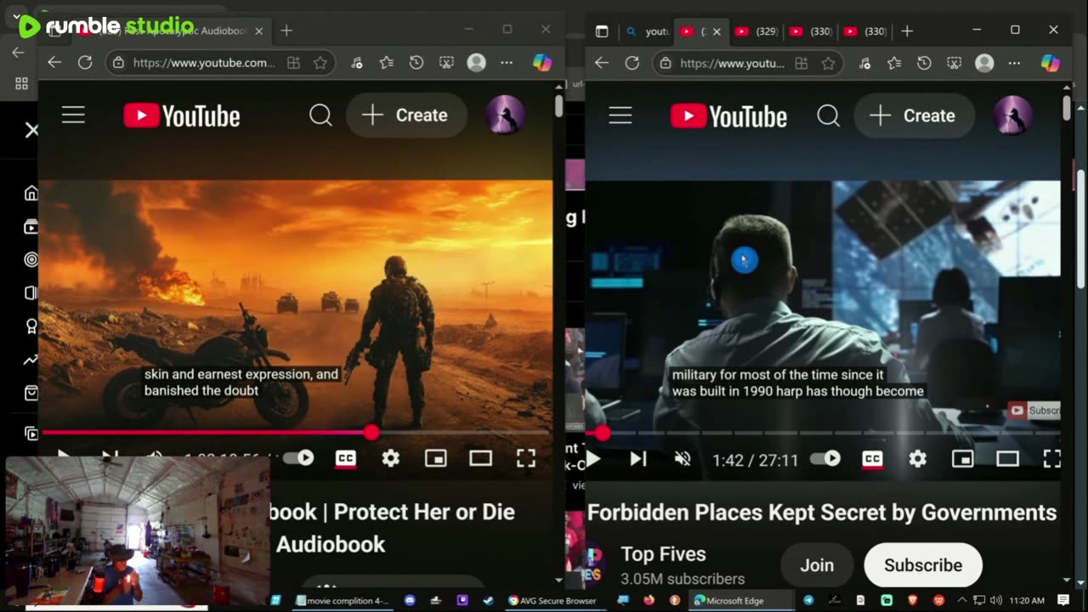This screenshot has height=612, width=1088.
Task: Join the Top Fives channel membership
Action: coord(816,565)
